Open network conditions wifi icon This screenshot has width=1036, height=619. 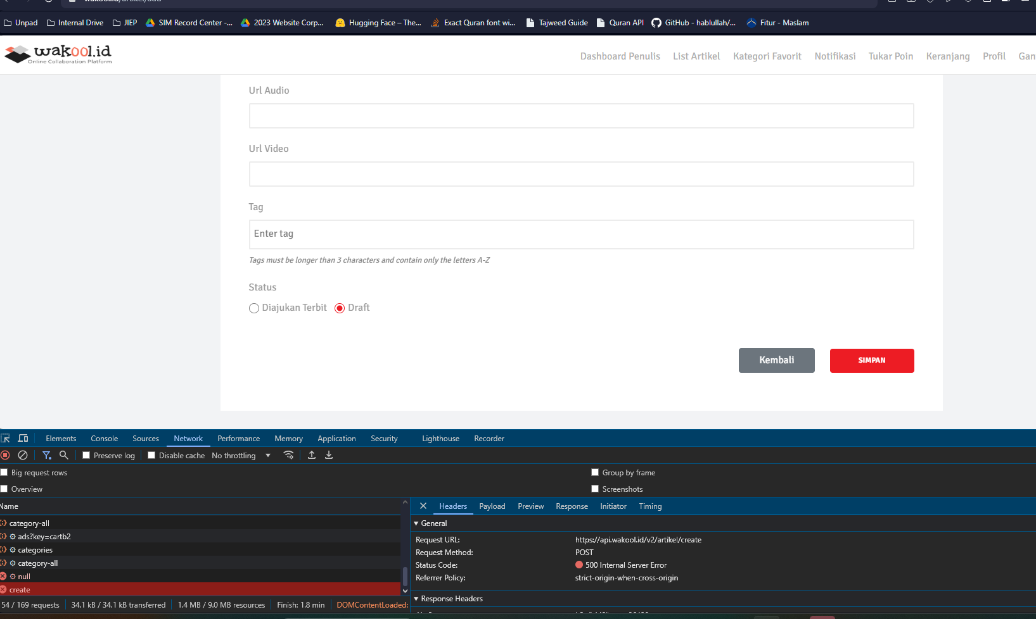288,455
